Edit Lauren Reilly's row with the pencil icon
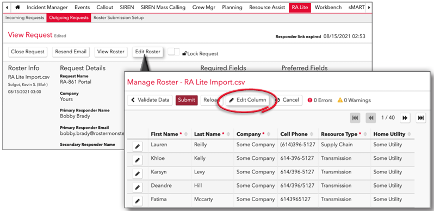The image size is (434, 211). pyautogui.click(x=137, y=147)
